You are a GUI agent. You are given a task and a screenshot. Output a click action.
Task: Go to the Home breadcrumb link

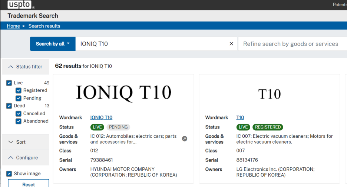13,26
